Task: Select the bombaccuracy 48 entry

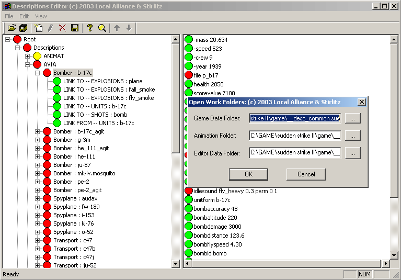Action: click(215, 209)
